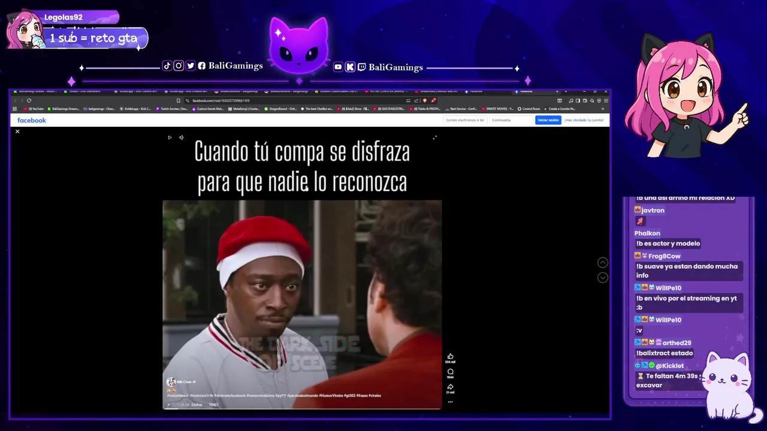Open the MakeEmoji bookmark

[x=244, y=109]
